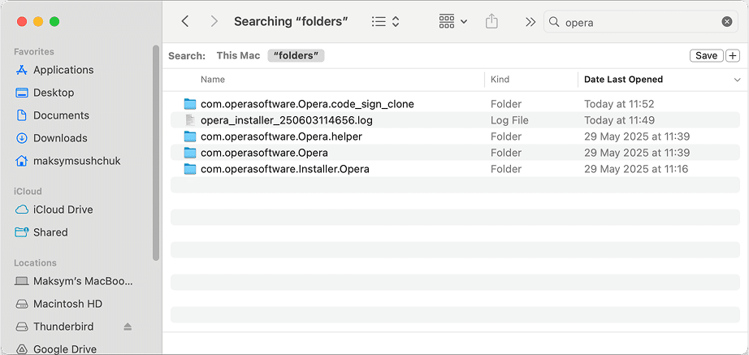Open Shared under iCloud
The height and width of the screenshot is (355, 749).
(x=50, y=232)
